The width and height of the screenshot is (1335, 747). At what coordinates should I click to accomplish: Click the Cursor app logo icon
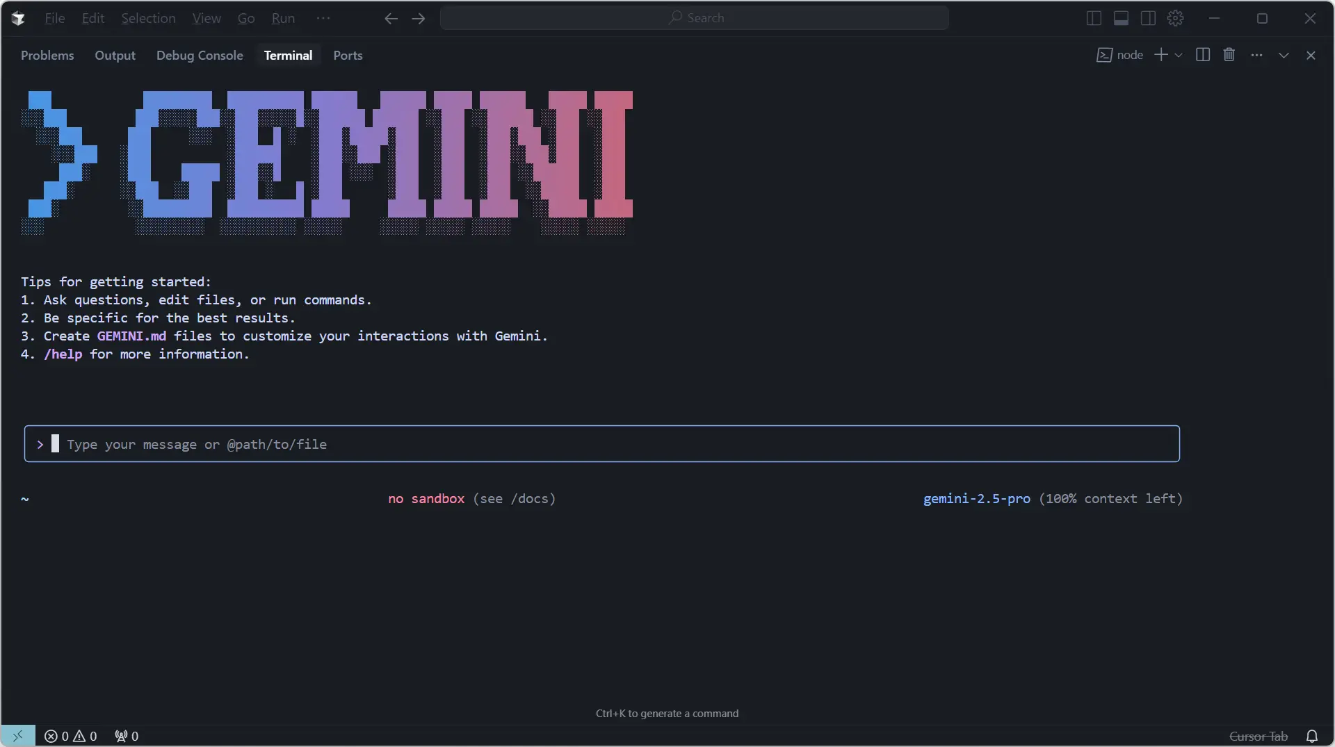19,19
